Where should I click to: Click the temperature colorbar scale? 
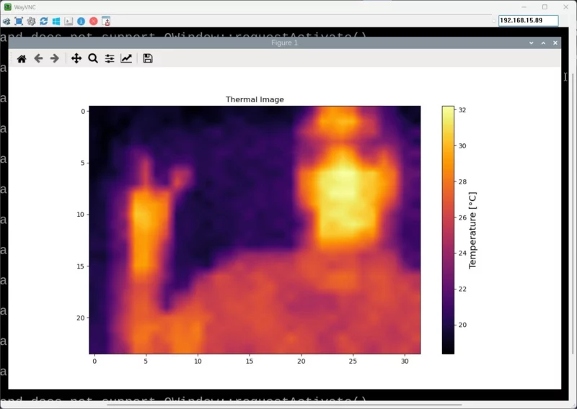(448, 230)
